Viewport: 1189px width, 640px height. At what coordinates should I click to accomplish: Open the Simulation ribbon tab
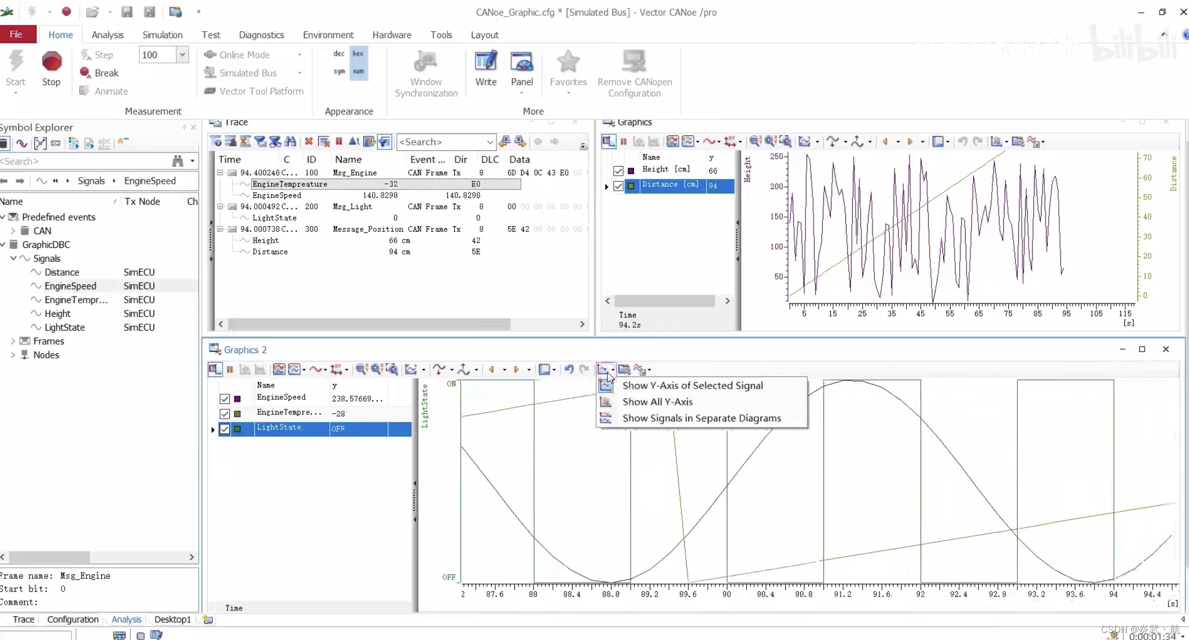162,35
